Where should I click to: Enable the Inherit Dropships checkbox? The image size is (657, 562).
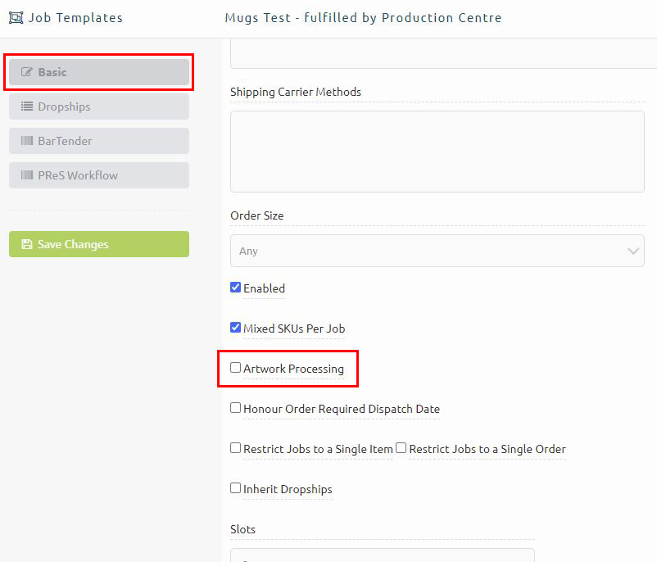tap(236, 488)
